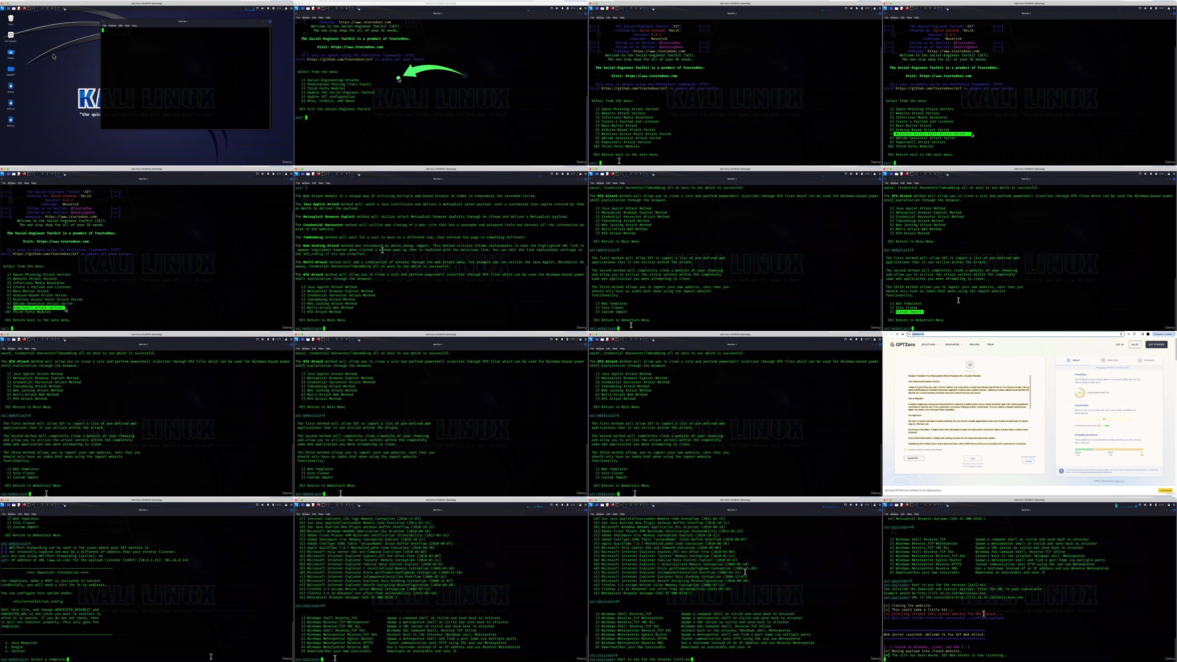Switch to the DEEP SCAN tab
1177x662 pixels.
click(1109, 360)
